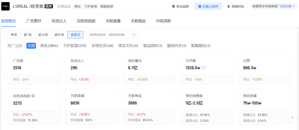This screenshot has width=299, height=130.
Task: Click the arrow after 飞瓜抖音
Action: (x=294, y=6)
